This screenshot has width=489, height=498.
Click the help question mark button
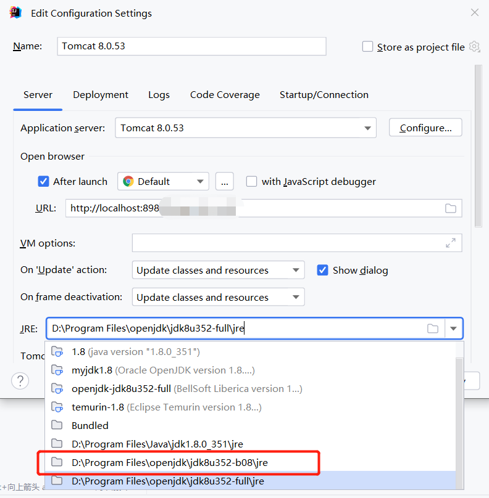tap(20, 380)
